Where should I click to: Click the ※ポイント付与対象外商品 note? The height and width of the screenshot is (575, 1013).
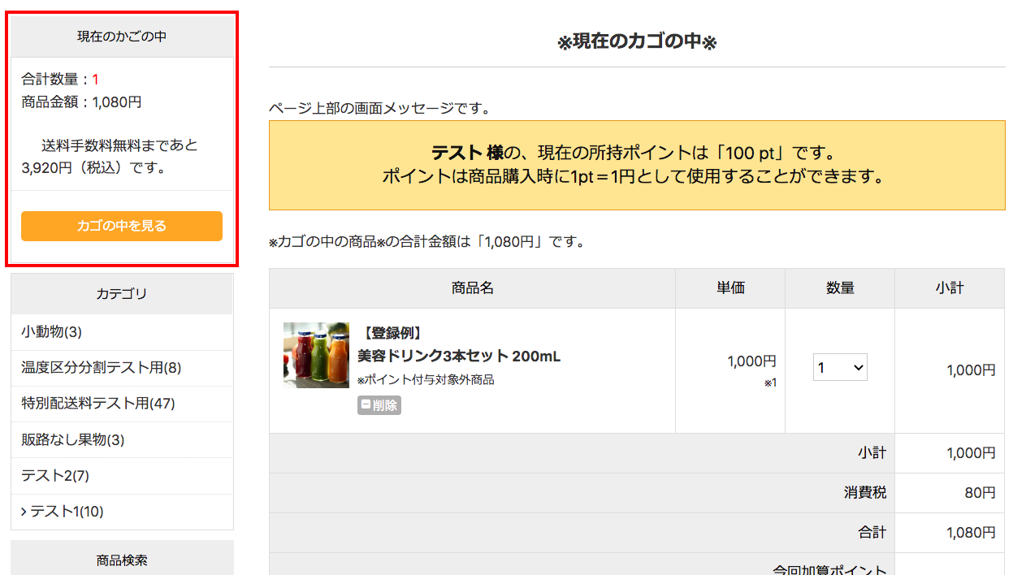pos(426,379)
